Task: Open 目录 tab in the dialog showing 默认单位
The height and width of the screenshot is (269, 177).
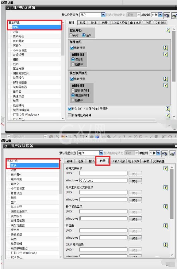Action: point(105,23)
